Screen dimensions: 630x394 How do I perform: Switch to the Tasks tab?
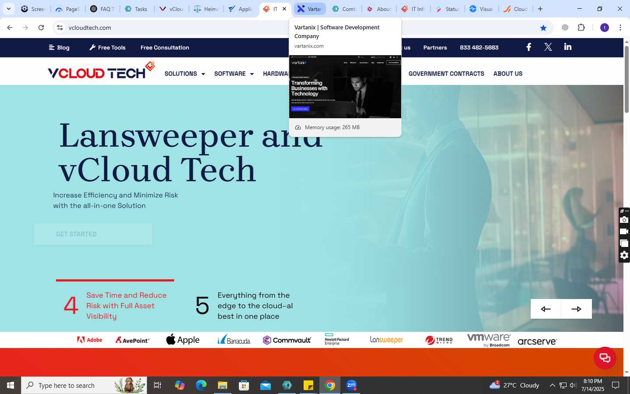pos(136,9)
